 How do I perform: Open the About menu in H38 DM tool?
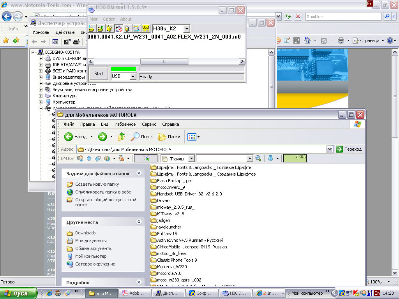[x=126, y=19]
